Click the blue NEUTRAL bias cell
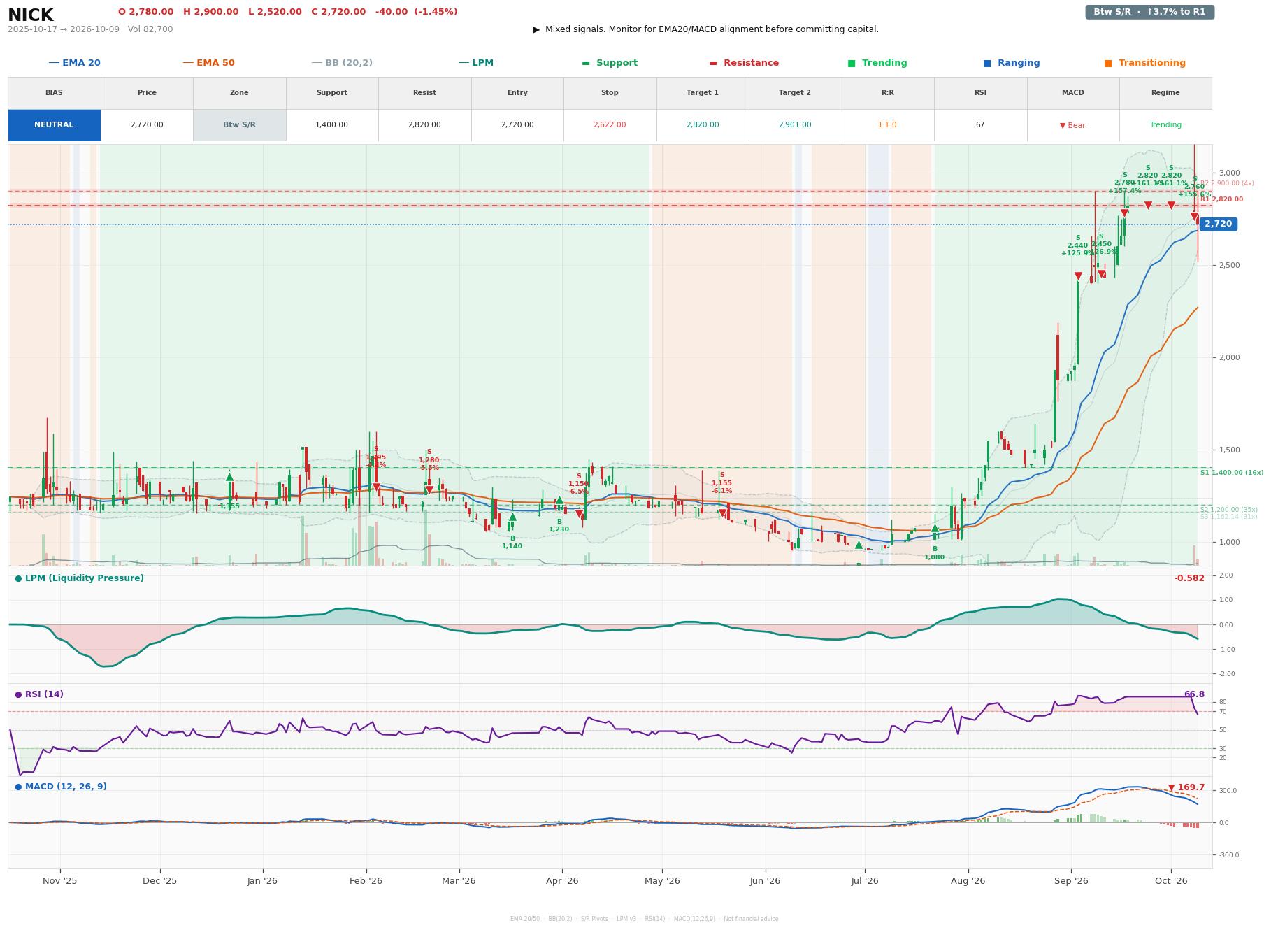 pyautogui.click(x=54, y=125)
